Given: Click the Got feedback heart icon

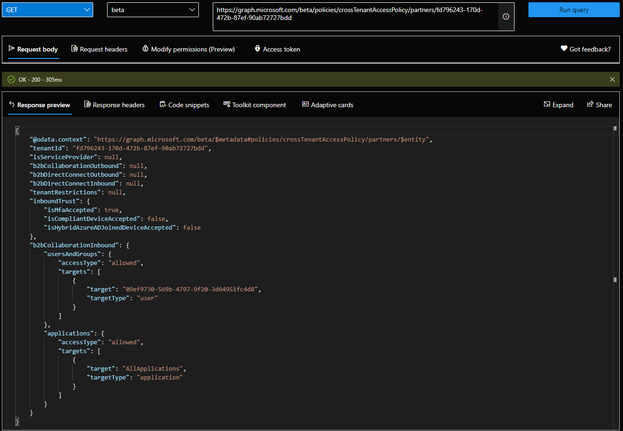Looking at the screenshot, I should [x=564, y=49].
